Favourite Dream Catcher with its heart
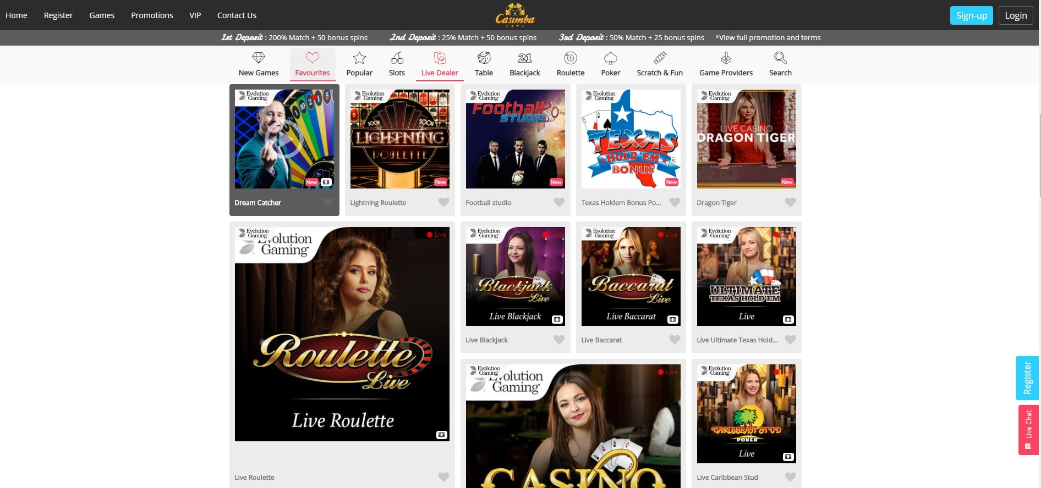The height and width of the screenshot is (488, 1041). (x=328, y=202)
